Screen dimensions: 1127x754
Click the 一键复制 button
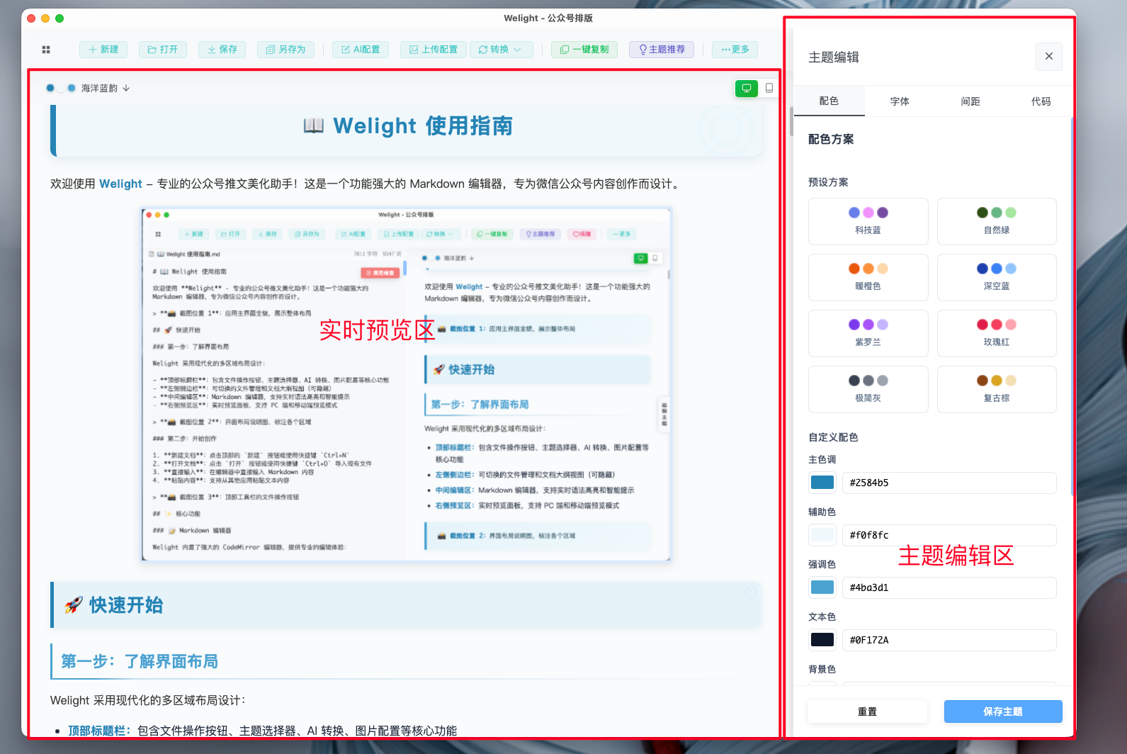(x=584, y=50)
